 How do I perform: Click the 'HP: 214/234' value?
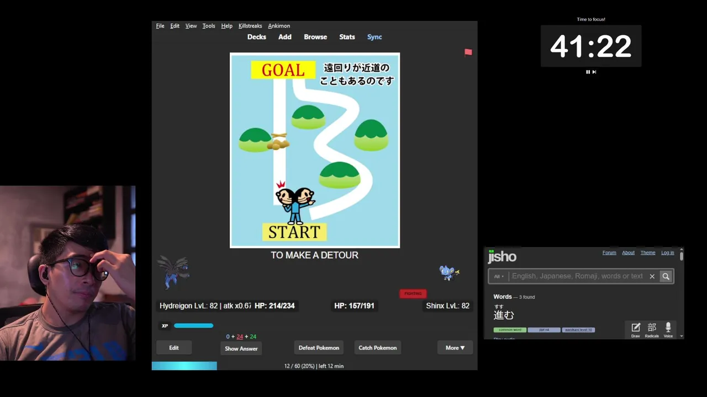coord(275,305)
